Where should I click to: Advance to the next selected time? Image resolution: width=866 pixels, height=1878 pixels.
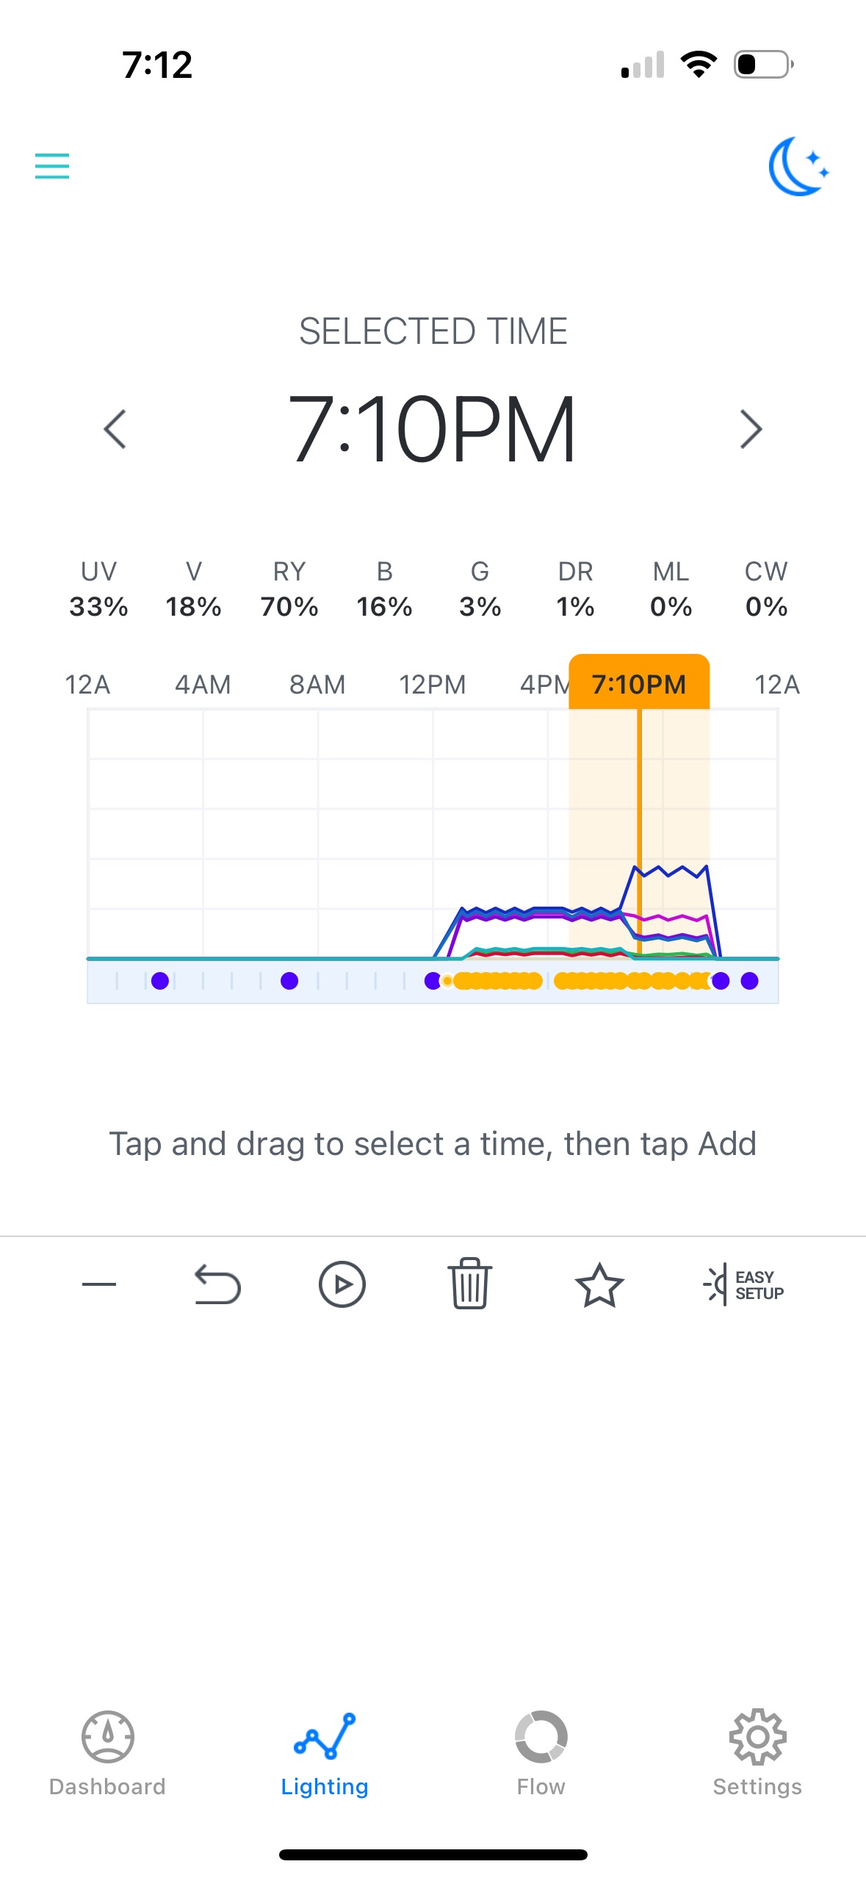[x=750, y=429]
